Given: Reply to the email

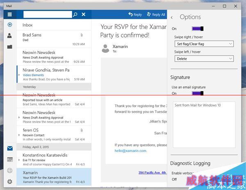Looking at the screenshot, I should pyautogui.click(x=135, y=15).
